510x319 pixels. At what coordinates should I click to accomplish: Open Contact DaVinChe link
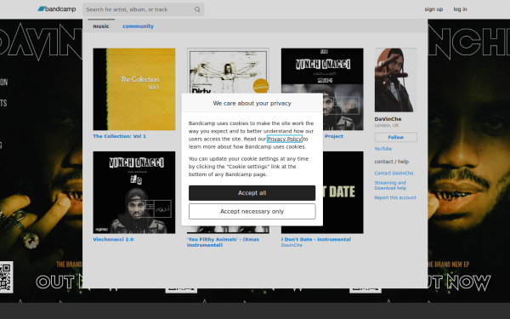point(394,174)
